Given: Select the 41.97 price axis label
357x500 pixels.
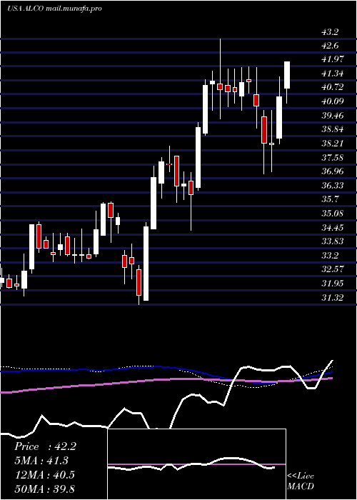Looking at the screenshot, I should click(x=333, y=59).
